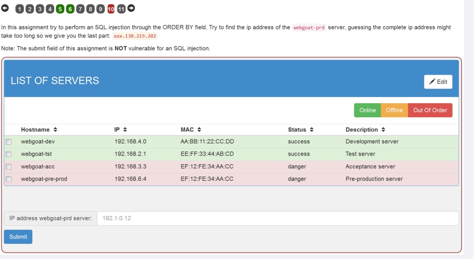Open lesson page 7
The image size is (474, 259).
tap(80, 9)
